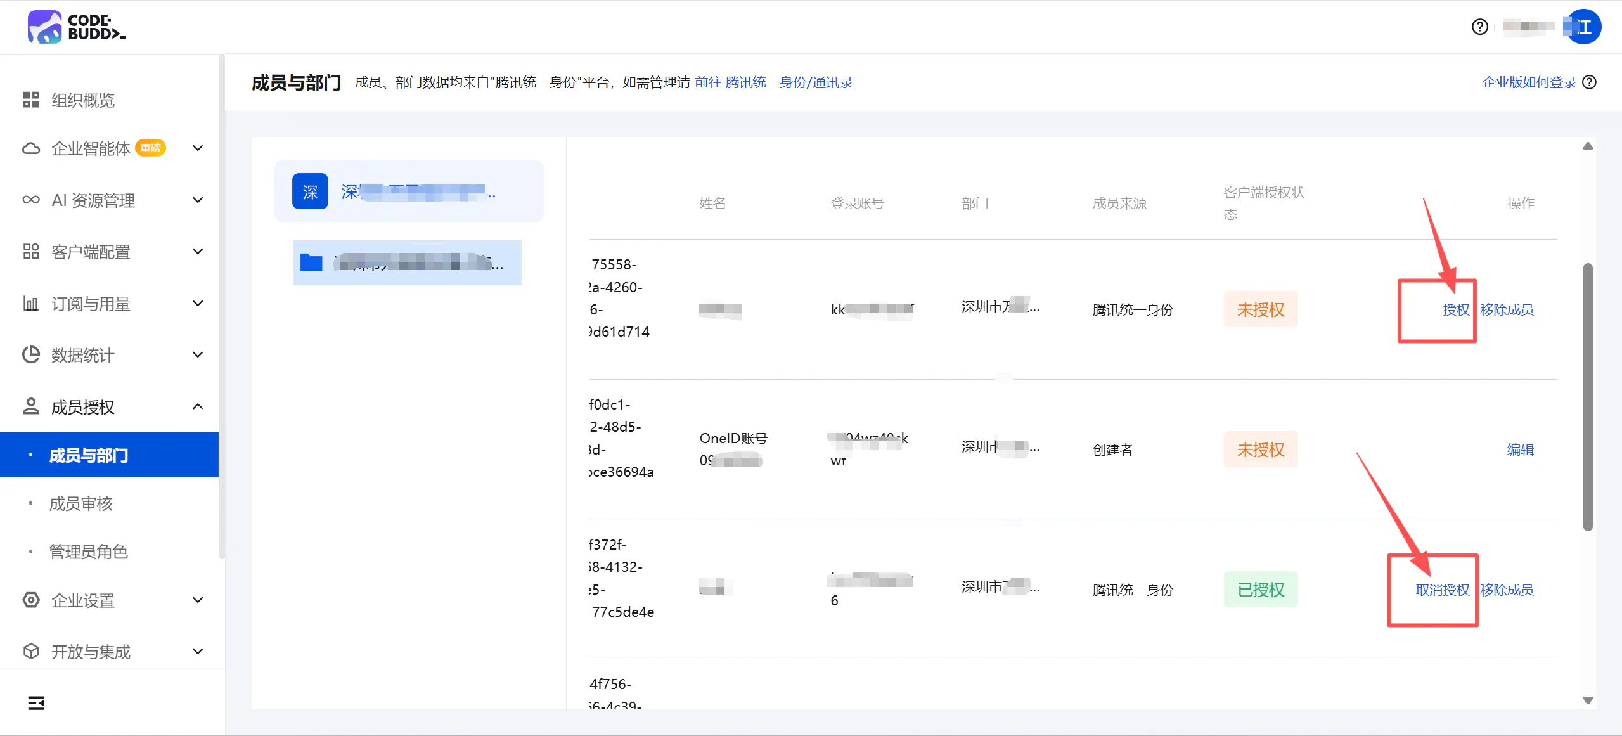Click the blue department folder icon
Viewport: 1622px width, 736px height.
[311, 262]
